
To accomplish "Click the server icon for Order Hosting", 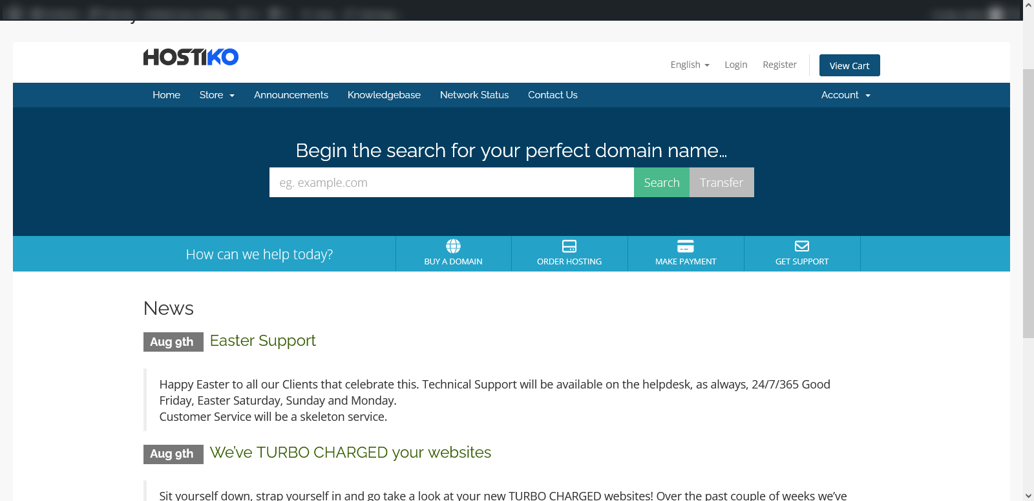I will tap(569, 246).
